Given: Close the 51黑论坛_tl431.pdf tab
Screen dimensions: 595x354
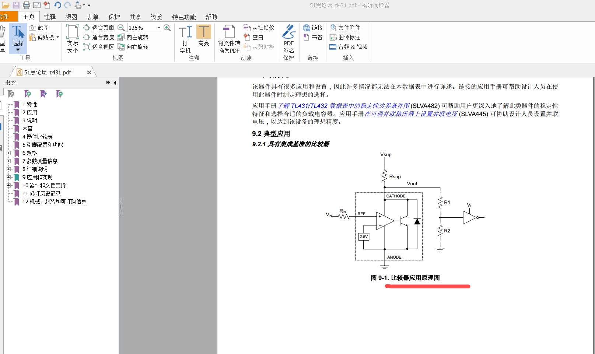Looking at the screenshot, I should coord(89,72).
